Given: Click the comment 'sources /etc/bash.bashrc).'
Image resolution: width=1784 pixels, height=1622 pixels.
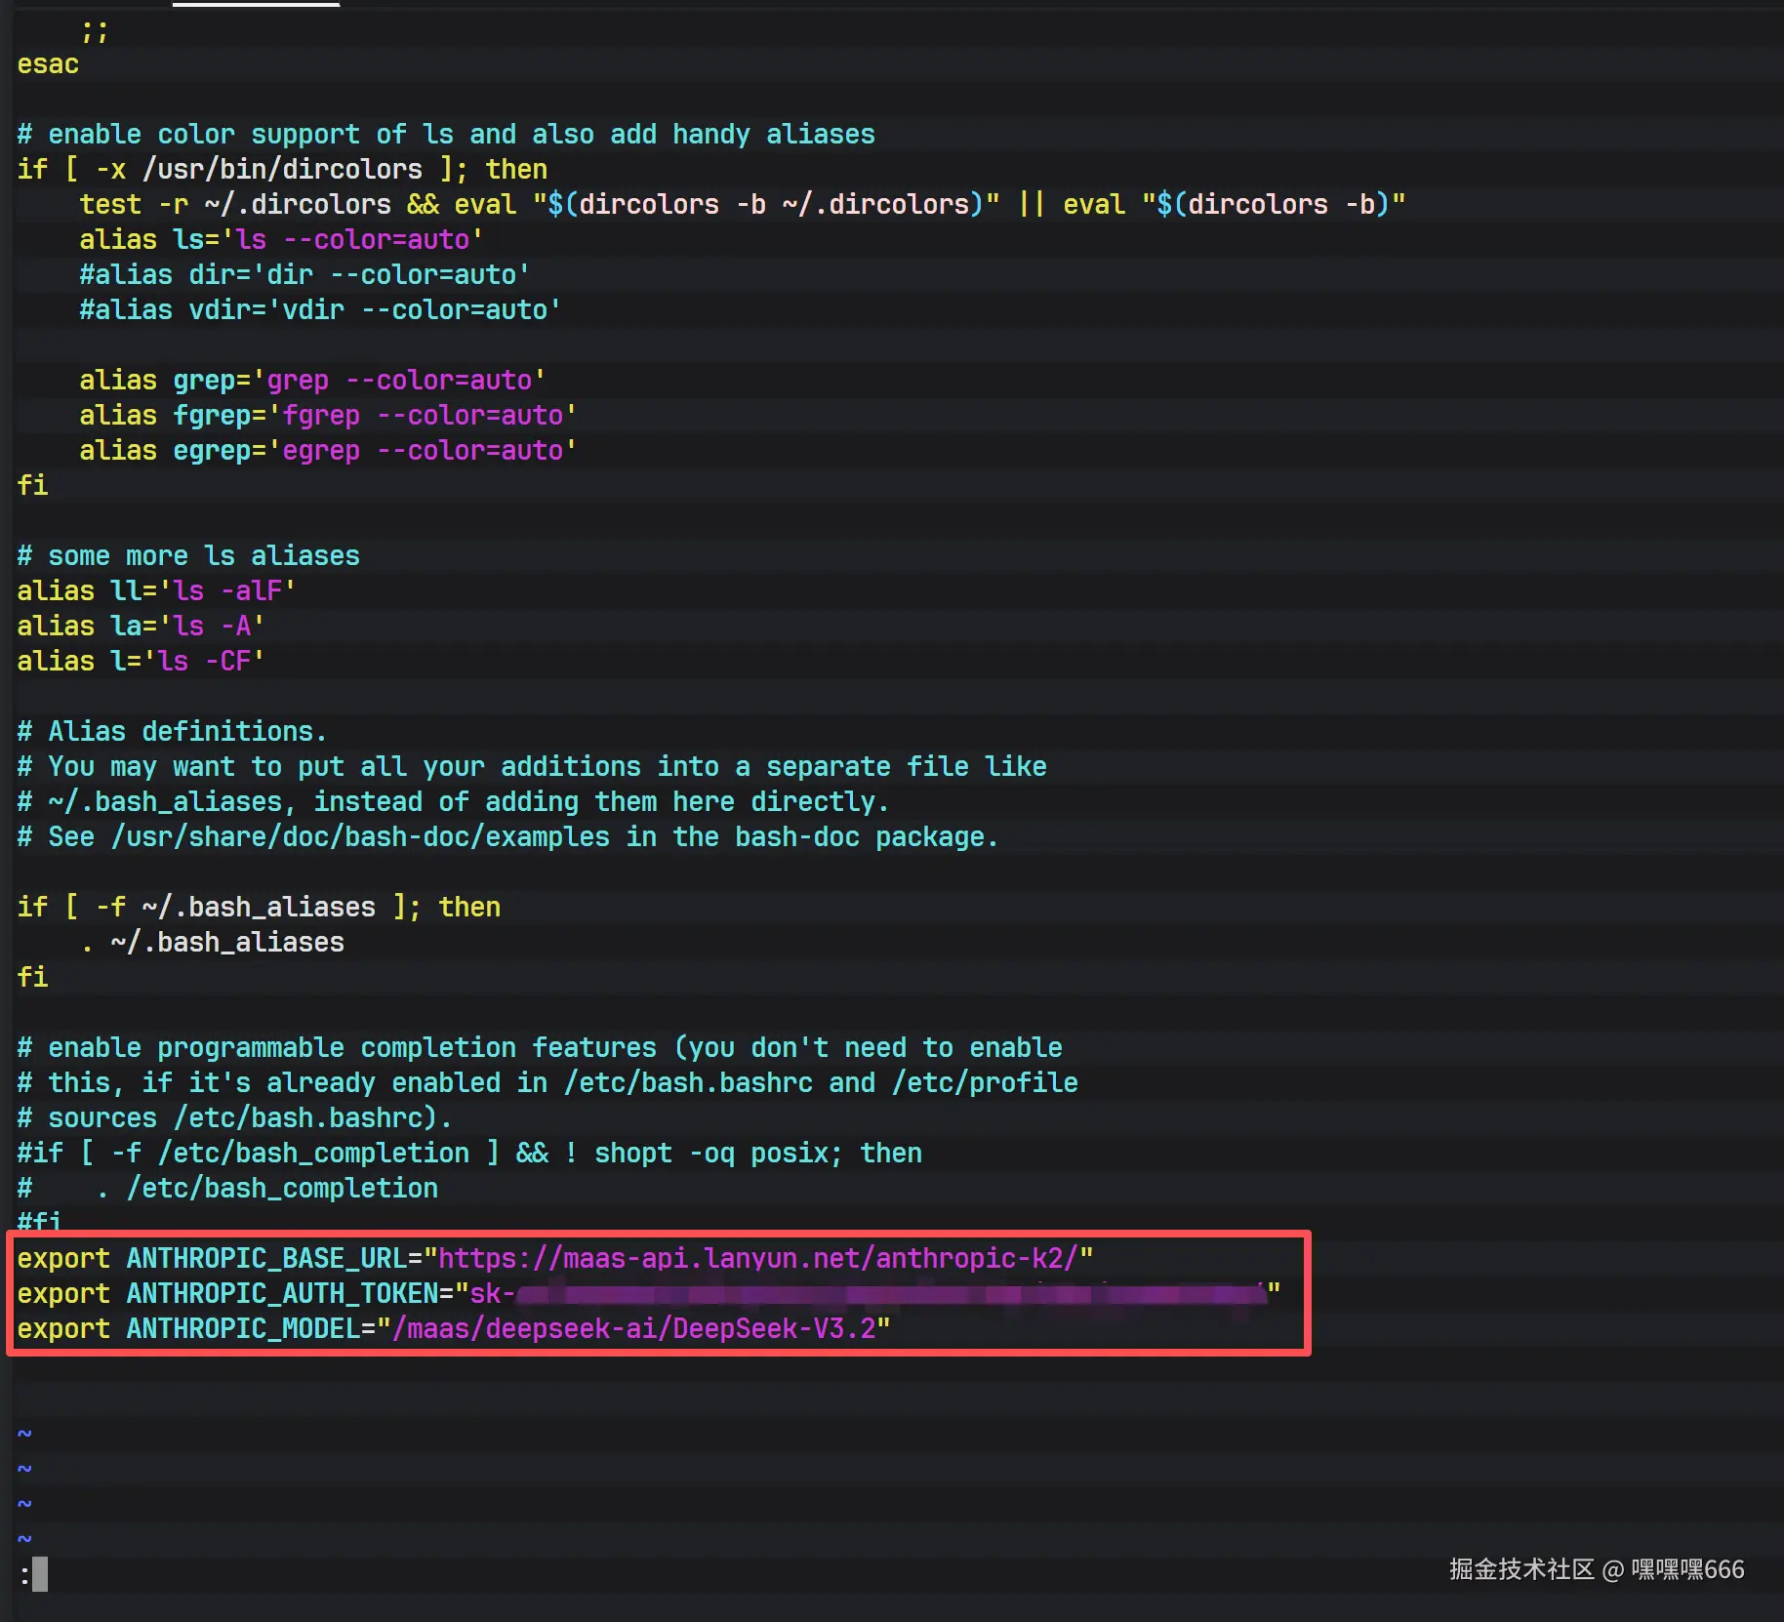Looking at the screenshot, I should (x=235, y=1118).
